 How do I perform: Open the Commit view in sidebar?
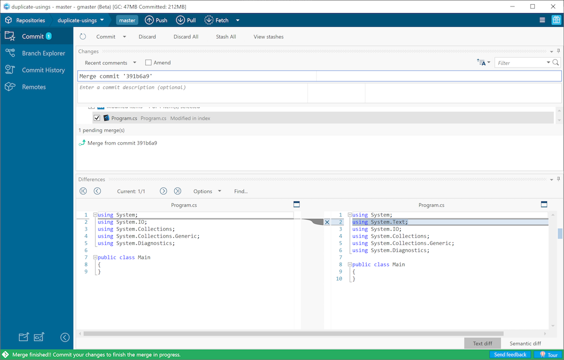[x=37, y=36]
